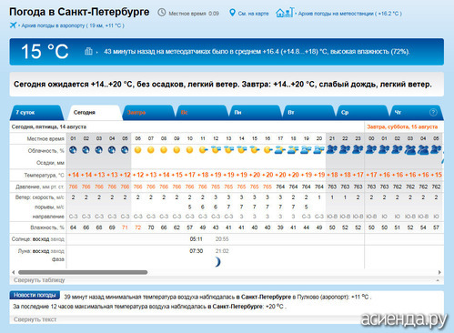
Task: Click the right scroll arrow of table
Action: click(439, 272)
